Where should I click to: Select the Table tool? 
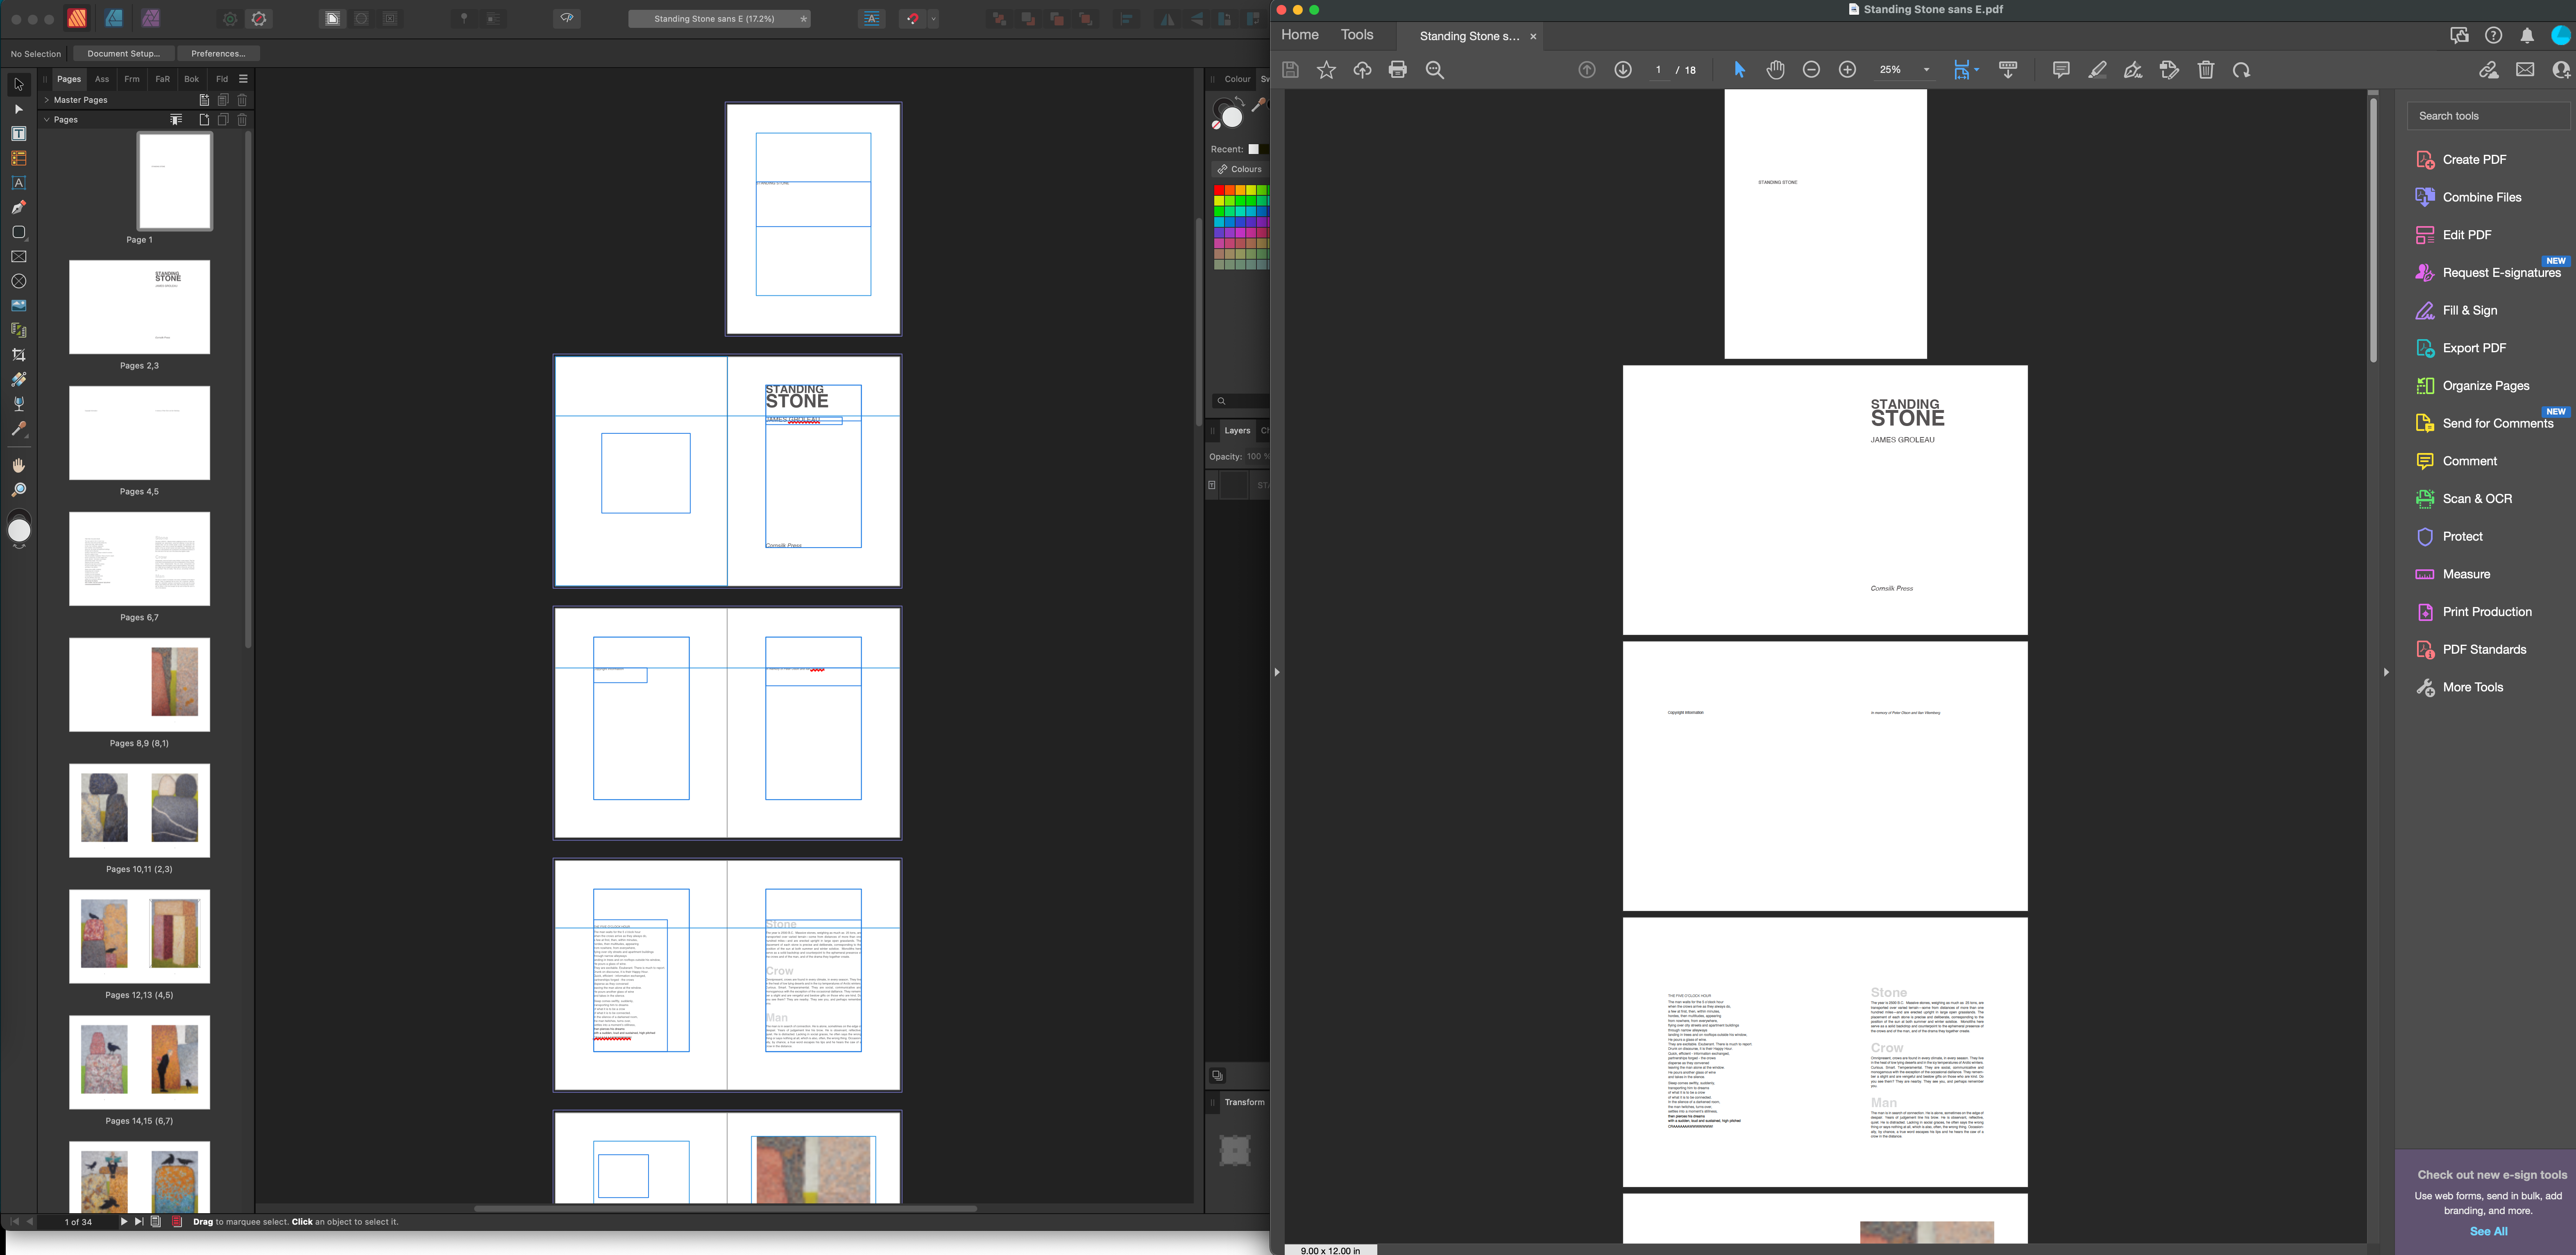coord(18,158)
